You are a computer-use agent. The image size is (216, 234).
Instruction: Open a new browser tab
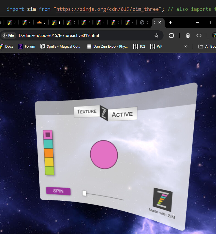pyautogui.click(x=170, y=22)
